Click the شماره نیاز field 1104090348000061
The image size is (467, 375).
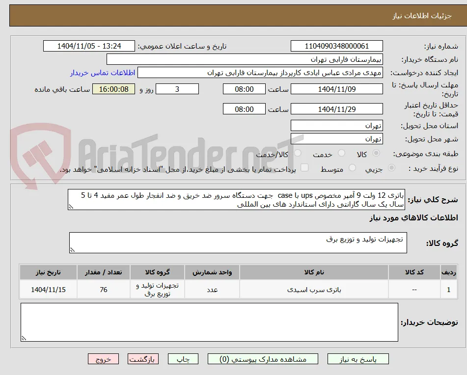336,46
